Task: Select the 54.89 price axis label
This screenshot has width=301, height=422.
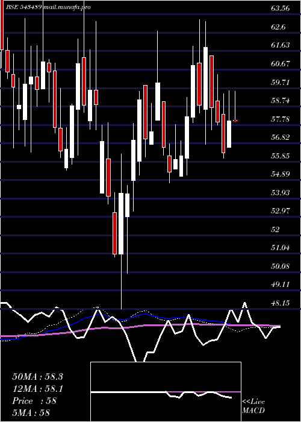Action: [x=281, y=174]
